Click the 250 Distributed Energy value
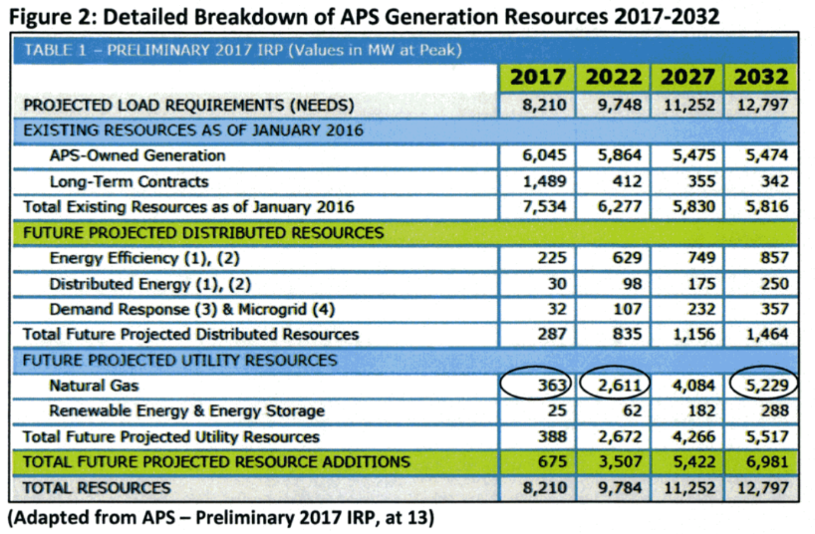This screenshot has height=534, width=815. click(774, 284)
